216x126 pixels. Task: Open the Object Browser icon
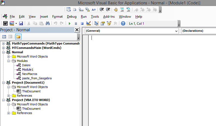coord(109,23)
